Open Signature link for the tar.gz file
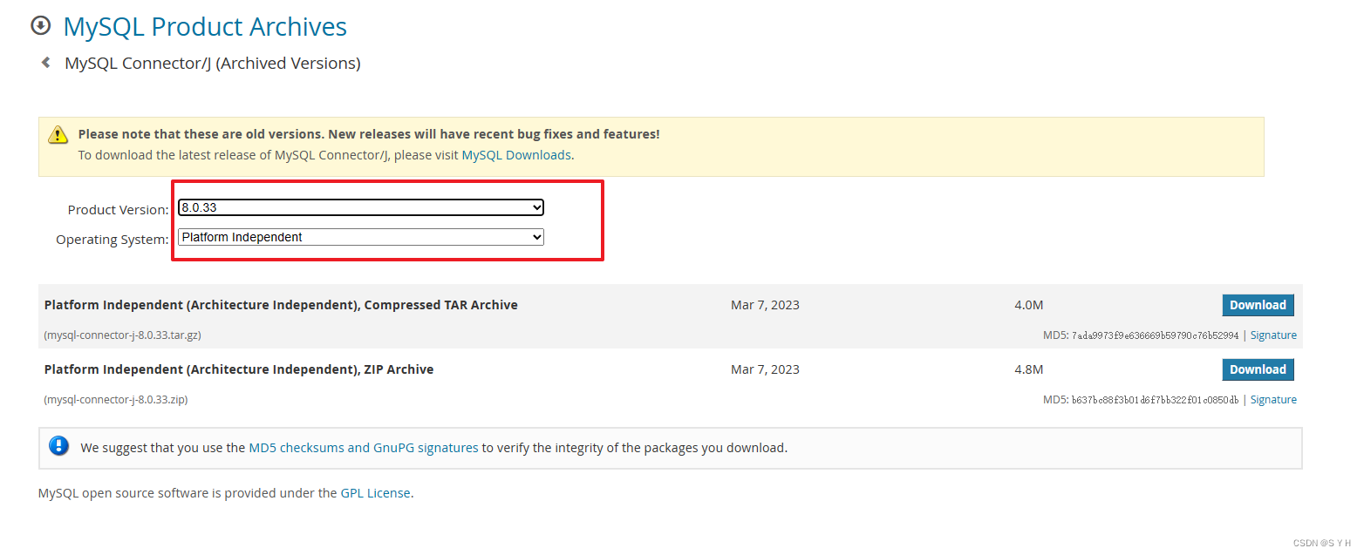 click(x=1273, y=335)
